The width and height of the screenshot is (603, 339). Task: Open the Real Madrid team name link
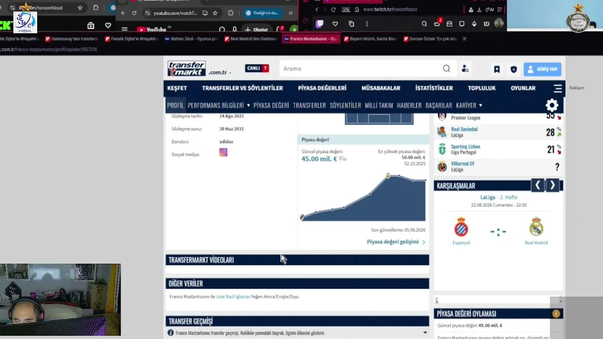point(536,242)
